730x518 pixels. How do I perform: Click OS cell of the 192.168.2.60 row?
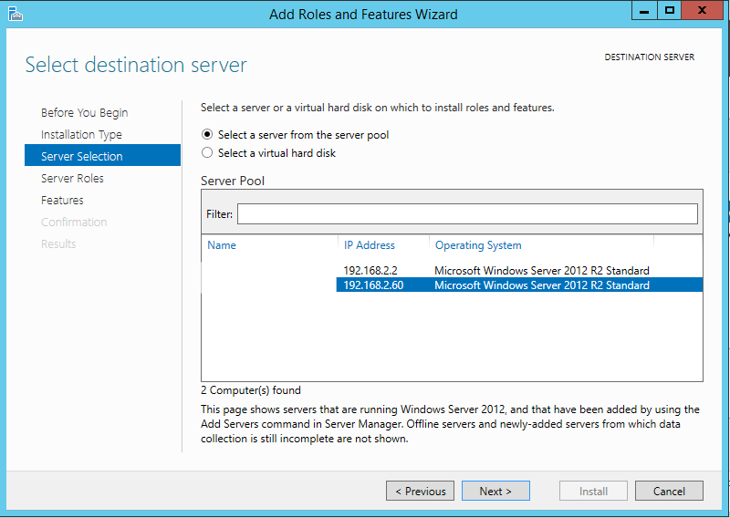point(541,285)
